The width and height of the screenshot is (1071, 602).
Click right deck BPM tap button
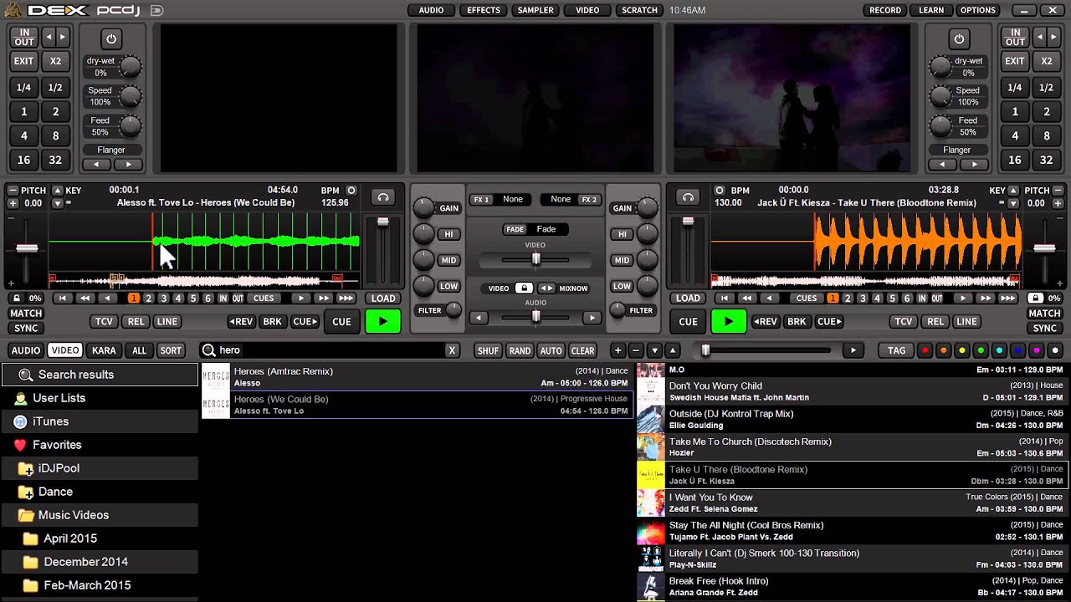(x=720, y=191)
